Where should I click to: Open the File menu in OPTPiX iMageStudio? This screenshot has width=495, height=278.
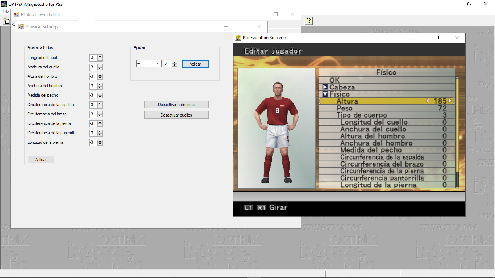point(6,12)
